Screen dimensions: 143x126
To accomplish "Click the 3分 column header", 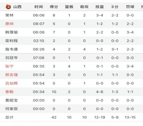I will 115,7.
